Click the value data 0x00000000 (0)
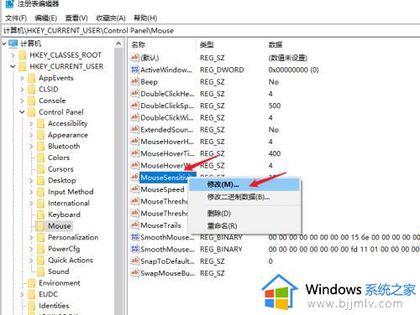 coord(293,70)
